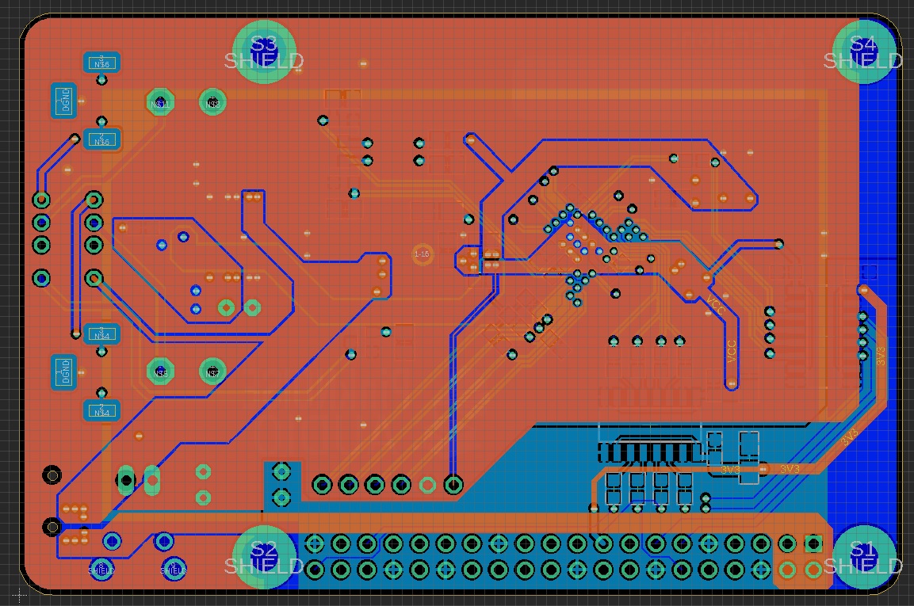The image size is (914, 606).
Task: Click pad 2 labeled N$6
Action: [x=102, y=140]
